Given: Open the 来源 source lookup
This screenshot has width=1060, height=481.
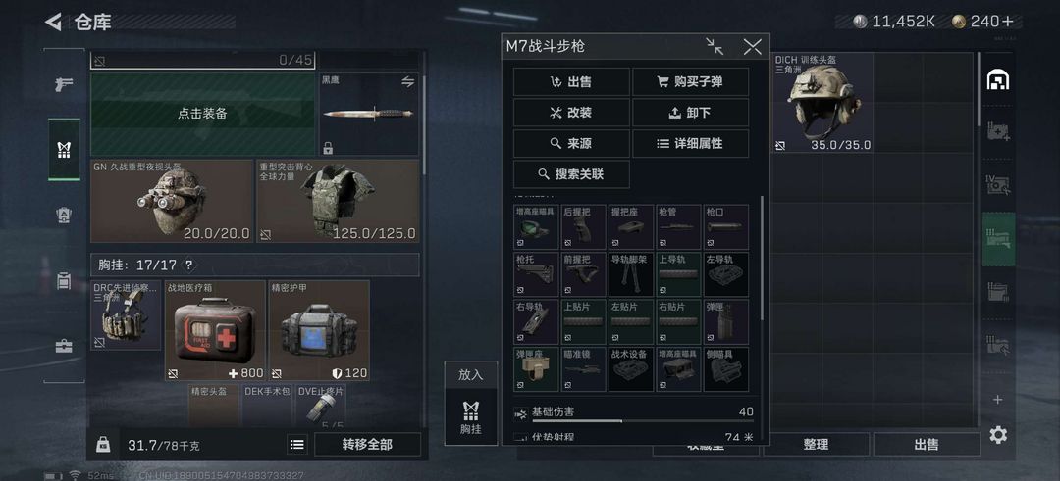Looking at the screenshot, I should click(571, 144).
